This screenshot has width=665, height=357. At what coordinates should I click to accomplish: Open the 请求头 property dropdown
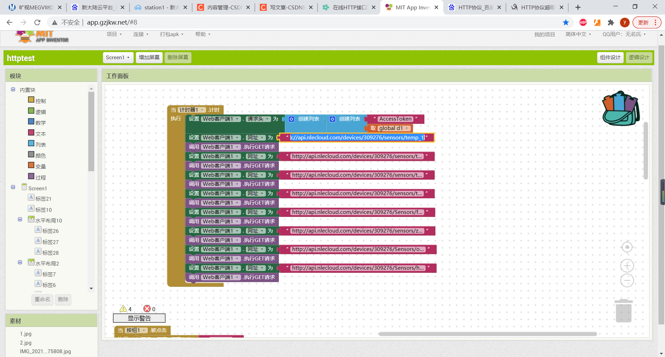pyautogui.click(x=258, y=119)
